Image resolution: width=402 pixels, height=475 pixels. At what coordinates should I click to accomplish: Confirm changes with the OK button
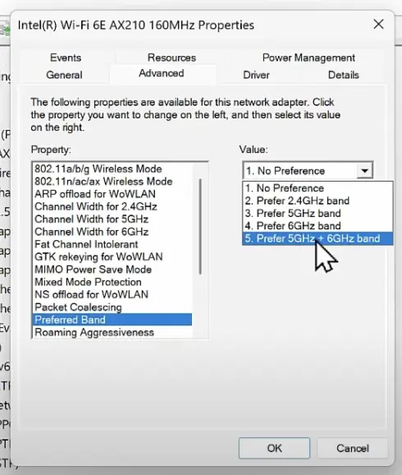point(274,448)
